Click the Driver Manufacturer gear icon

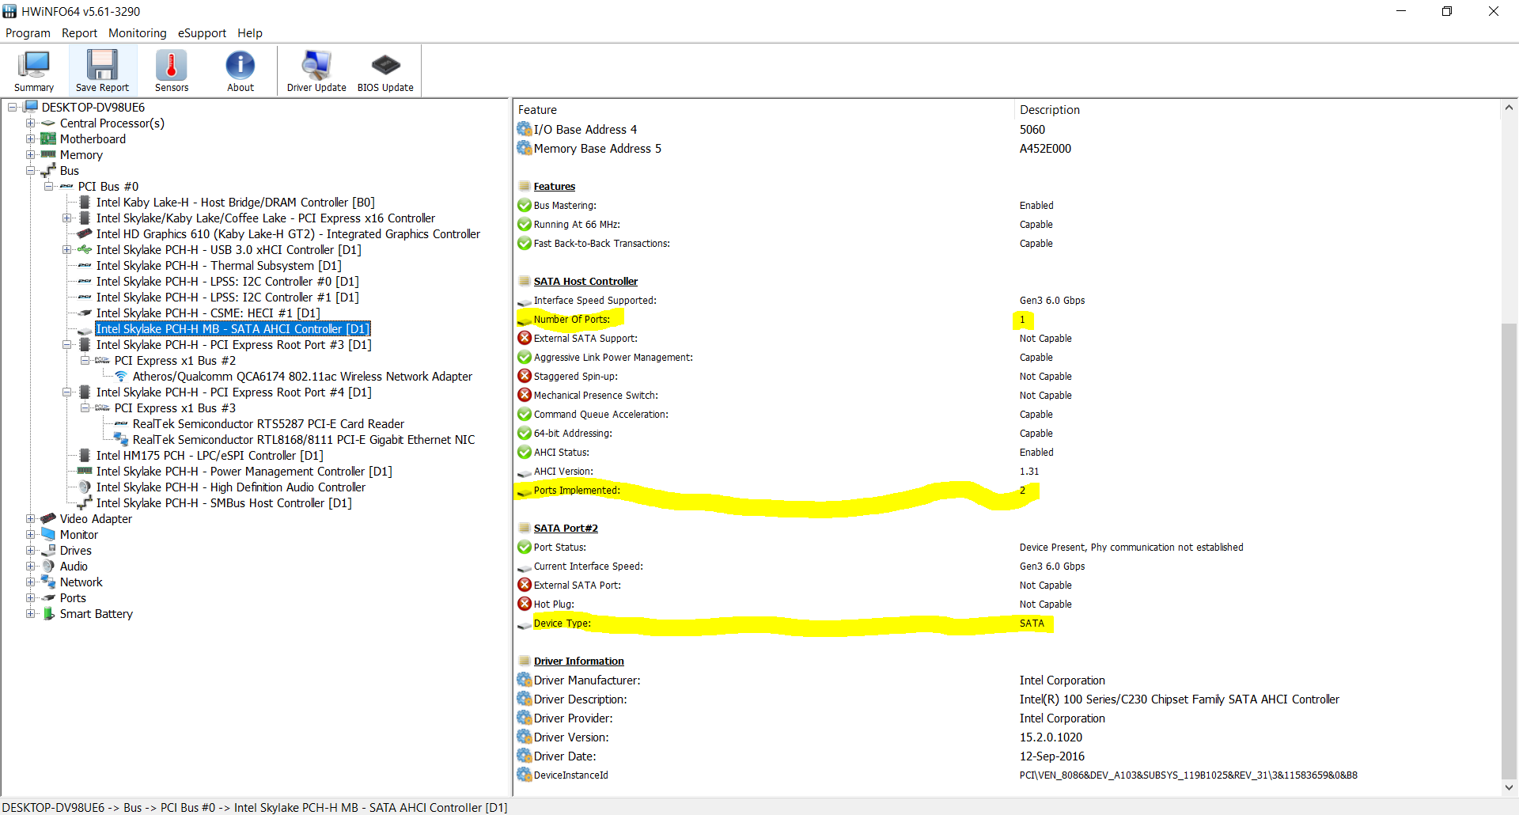point(525,680)
